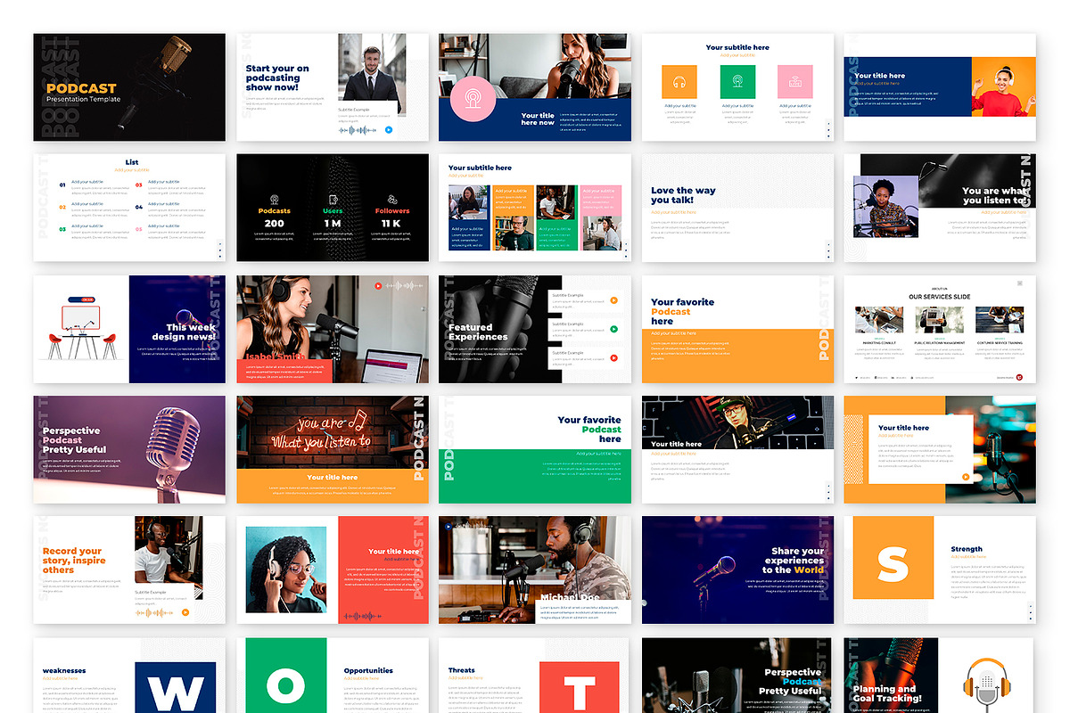Click woman with headphones photo on red slide
The height and width of the screenshot is (713, 1070).
click(287, 570)
